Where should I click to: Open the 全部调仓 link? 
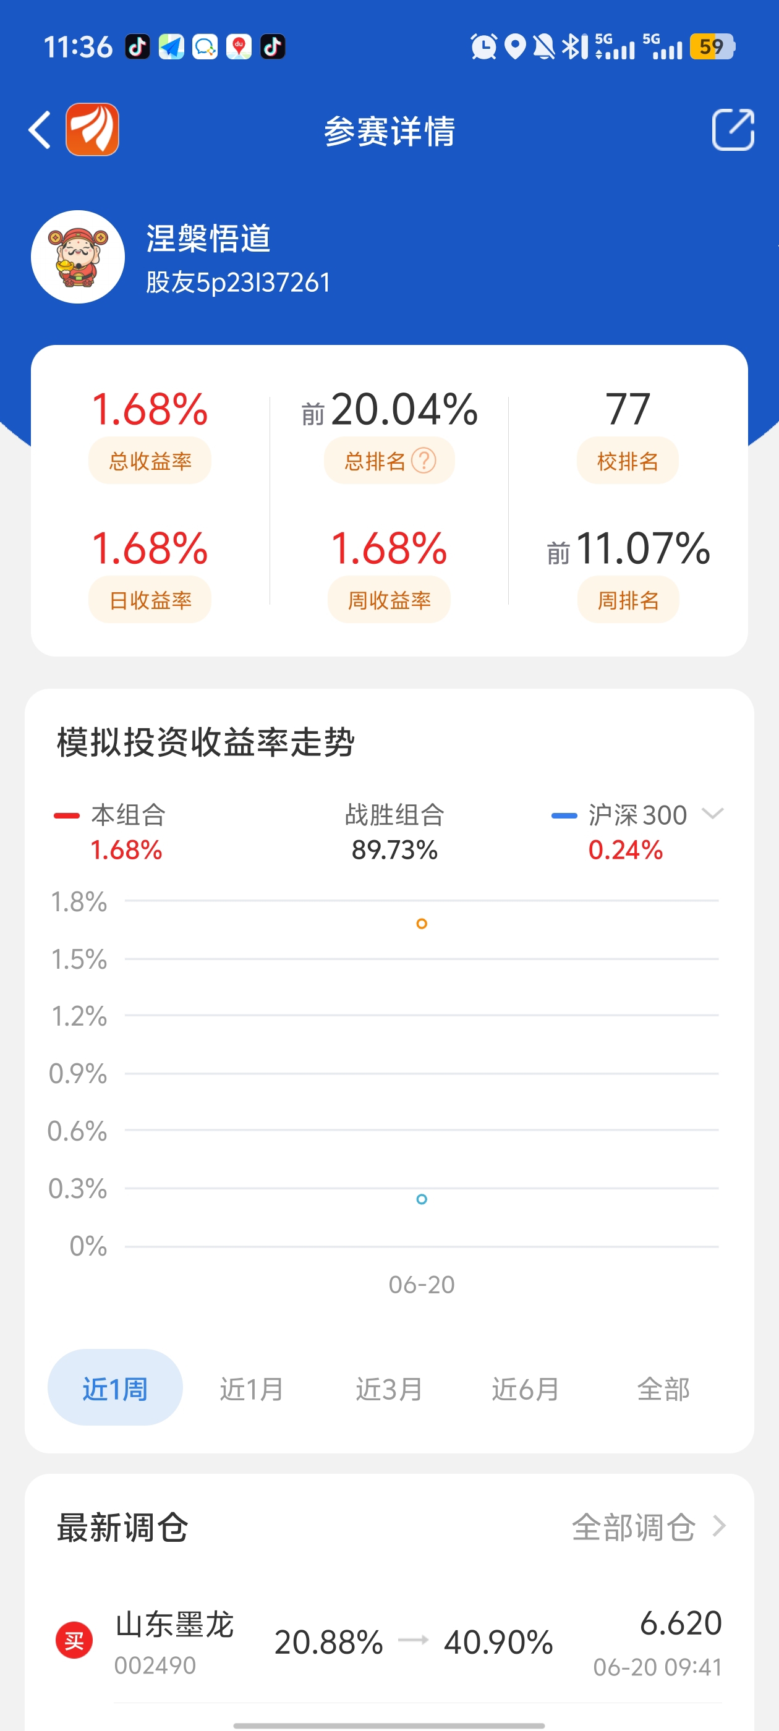point(633,1527)
